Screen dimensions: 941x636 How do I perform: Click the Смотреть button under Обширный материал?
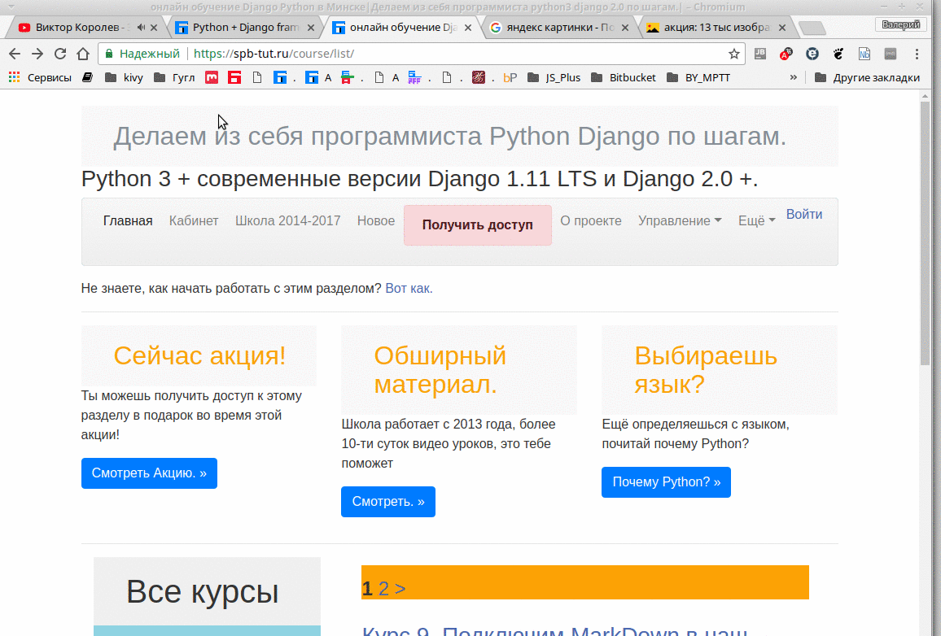388,502
